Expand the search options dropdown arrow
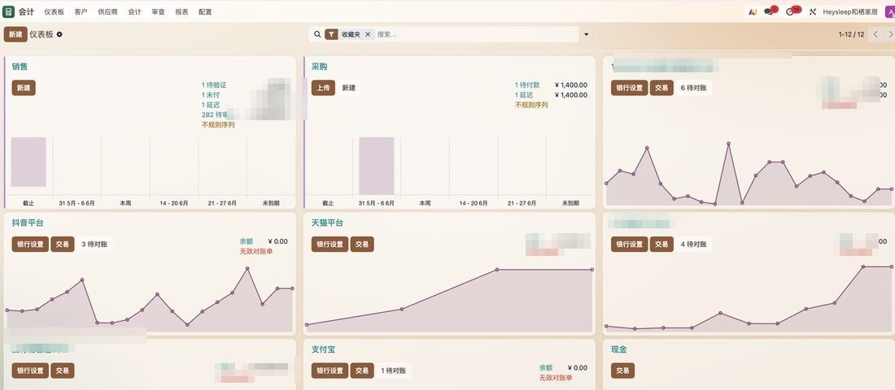This screenshot has width=895, height=390. point(586,34)
